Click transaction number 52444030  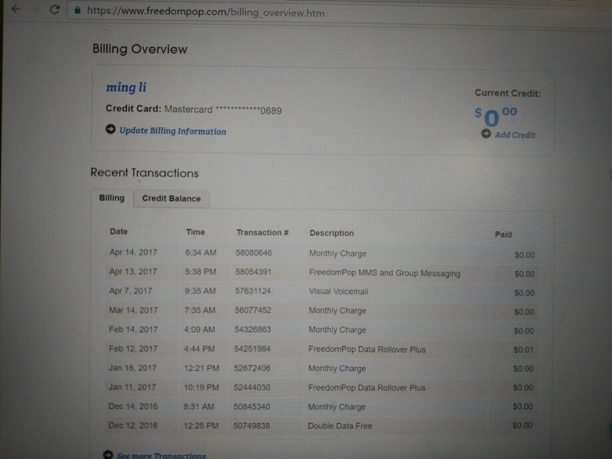pyautogui.click(x=251, y=387)
